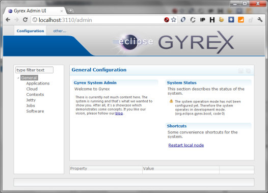Viewport: 268px width, 193px height.
Task: Maximize the browser window
Action: point(245,4)
